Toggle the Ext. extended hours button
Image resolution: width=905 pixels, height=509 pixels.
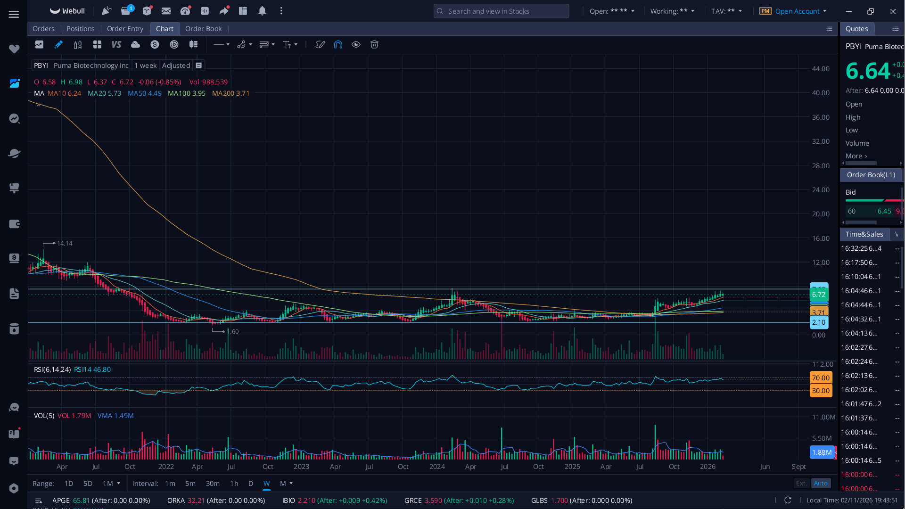point(801,484)
